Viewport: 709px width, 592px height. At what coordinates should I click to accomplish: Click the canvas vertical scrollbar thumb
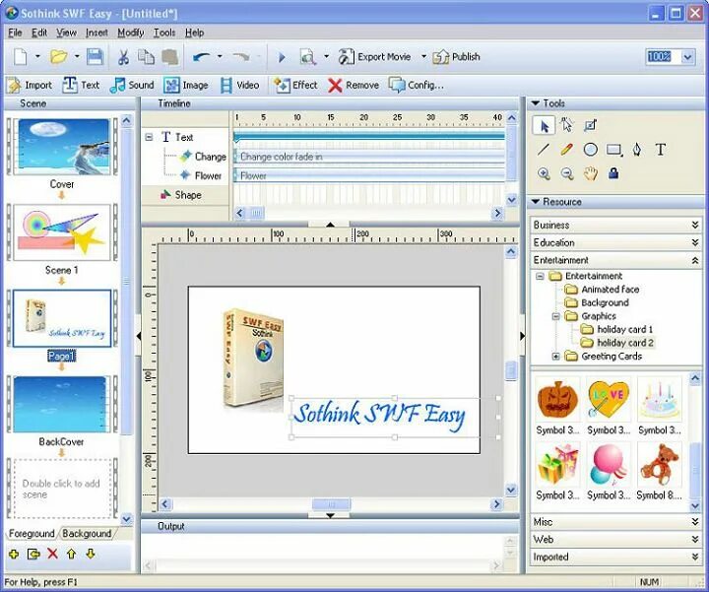click(x=511, y=370)
